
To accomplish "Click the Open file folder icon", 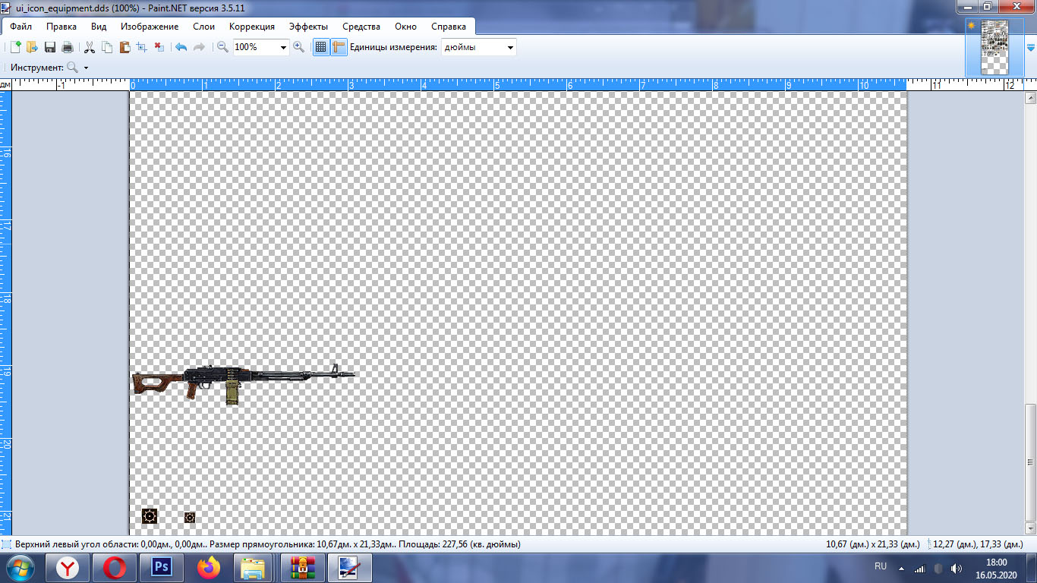I will point(32,47).
